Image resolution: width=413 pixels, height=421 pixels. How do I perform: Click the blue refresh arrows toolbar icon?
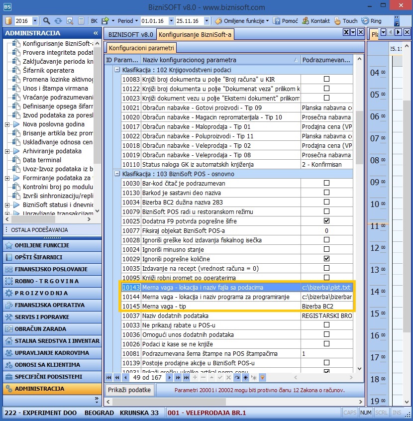(58, 21)
